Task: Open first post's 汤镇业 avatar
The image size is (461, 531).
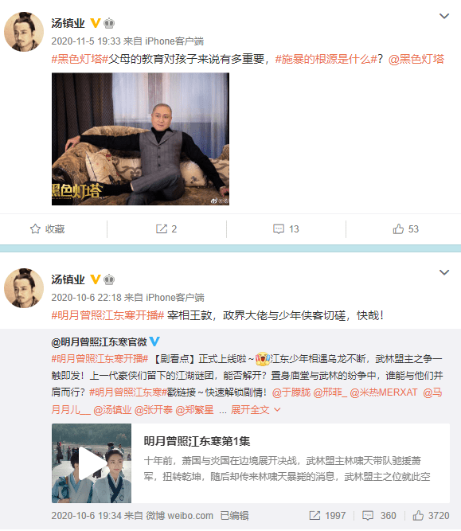Action: [24, 32]
